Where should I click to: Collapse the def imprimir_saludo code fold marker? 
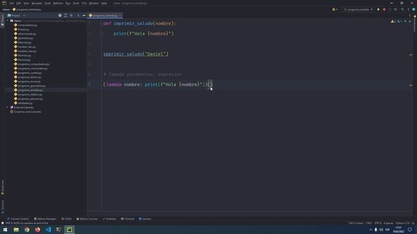(102, 23)
